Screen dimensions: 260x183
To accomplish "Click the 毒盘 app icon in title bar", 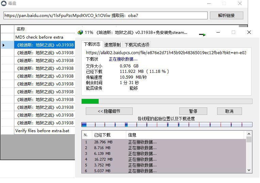I will point(4,3).
